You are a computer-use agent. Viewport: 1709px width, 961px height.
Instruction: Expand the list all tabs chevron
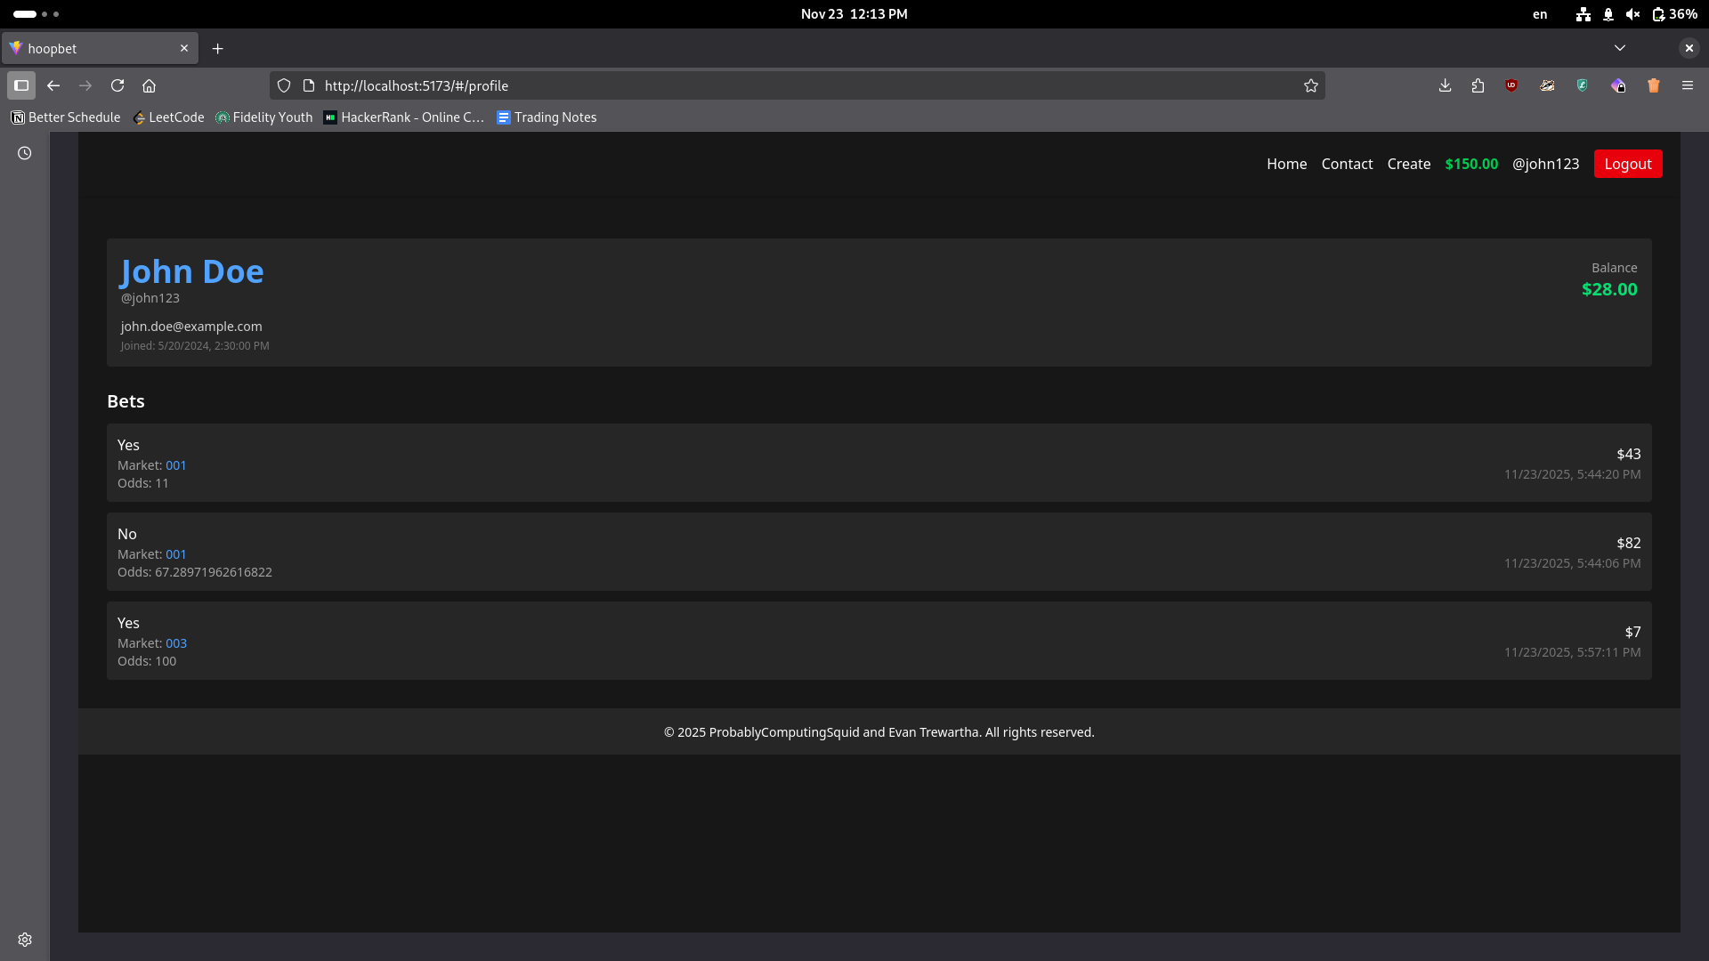tap(1620, 48)
